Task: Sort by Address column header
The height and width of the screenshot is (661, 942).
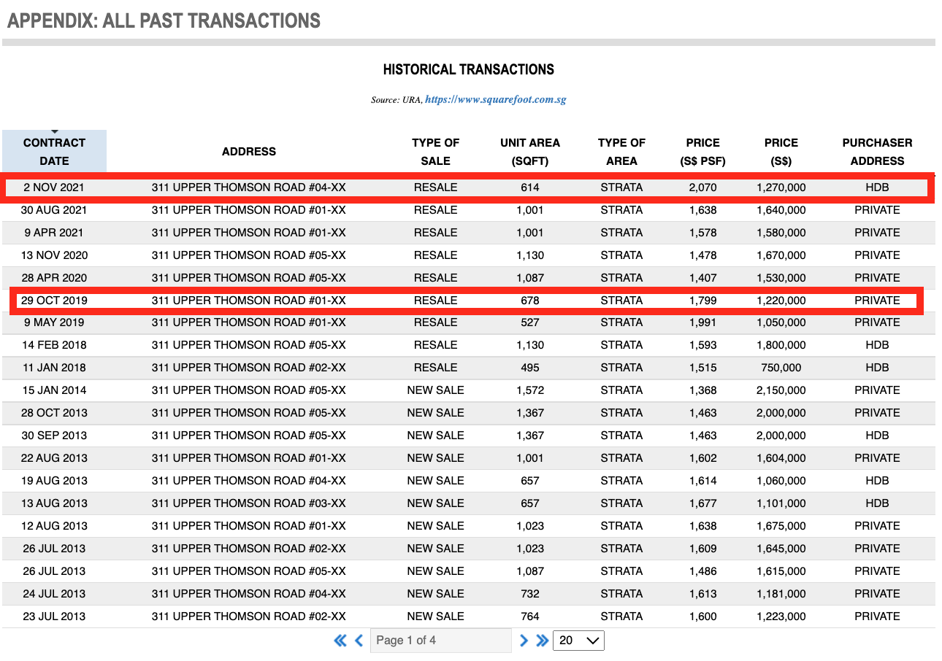Action: pos(249,152)
